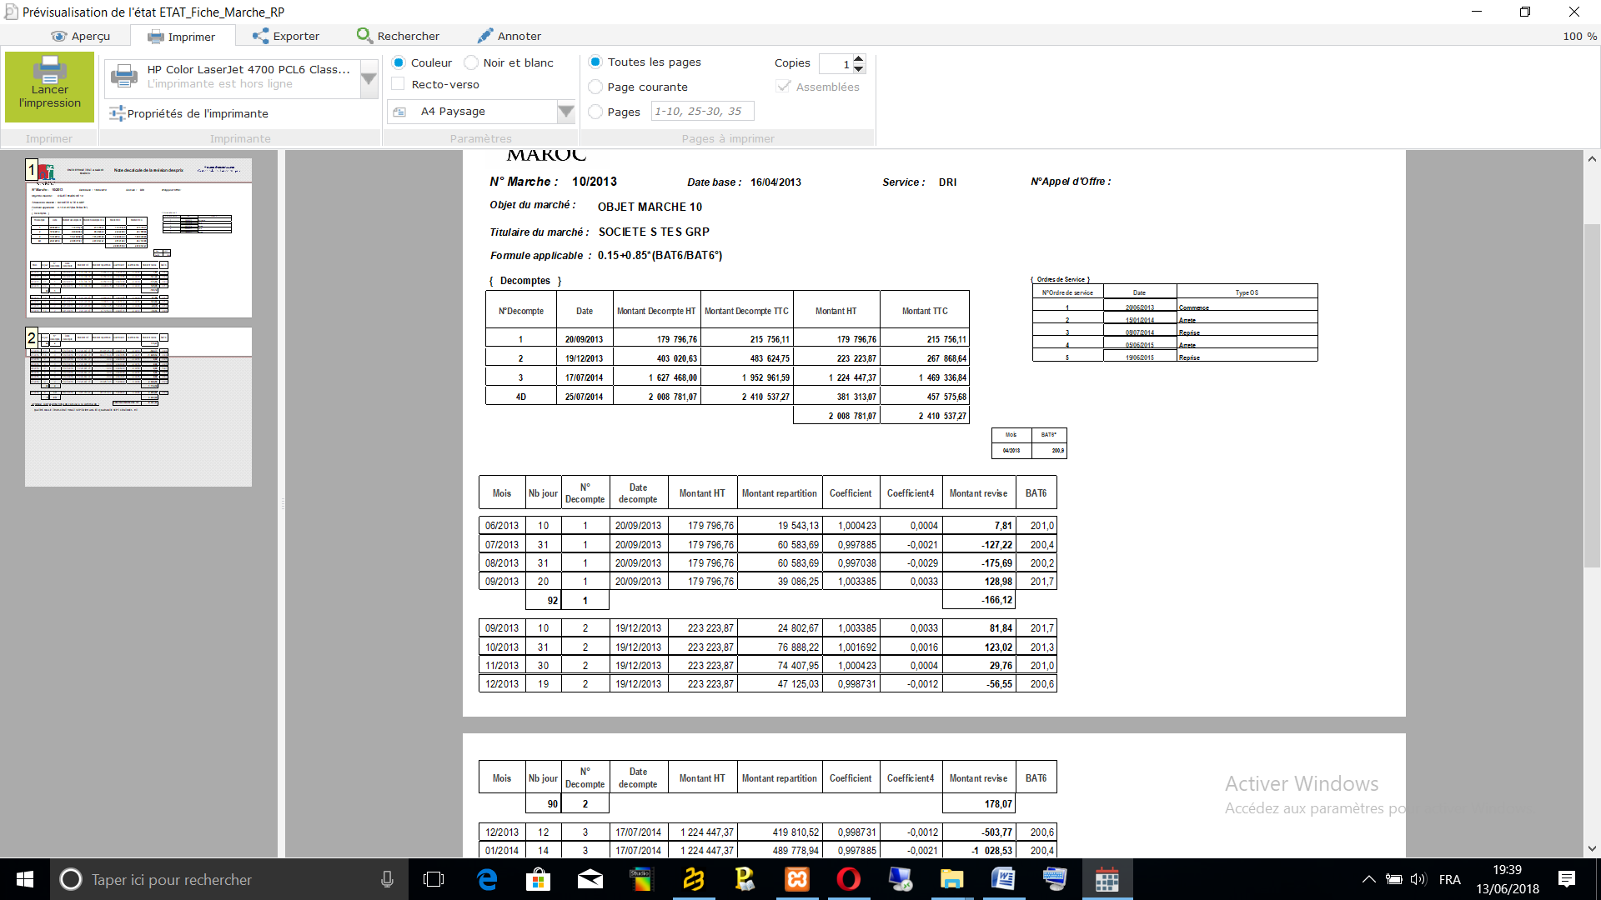1601x900 pixels.
Task: Expand the printer selection dropdown arrow
Action: pos(369,79)
